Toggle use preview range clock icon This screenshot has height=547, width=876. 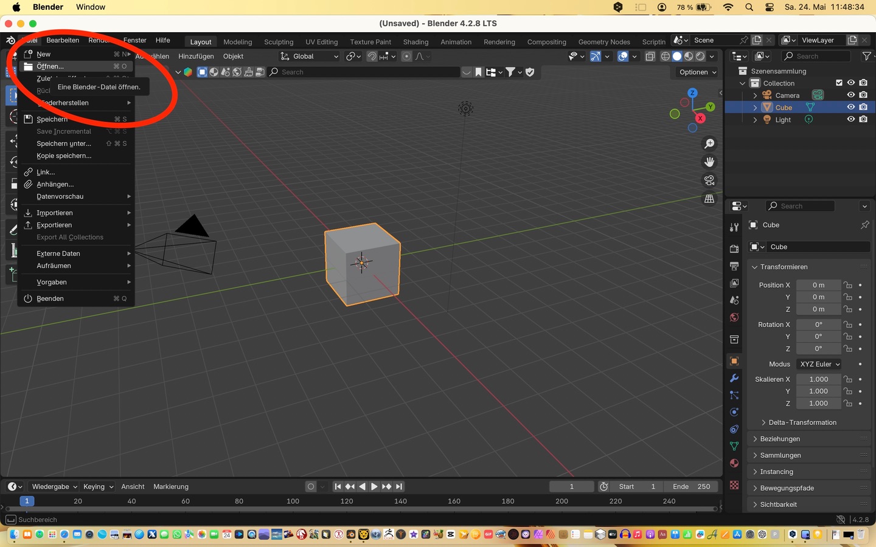point(604,487)
